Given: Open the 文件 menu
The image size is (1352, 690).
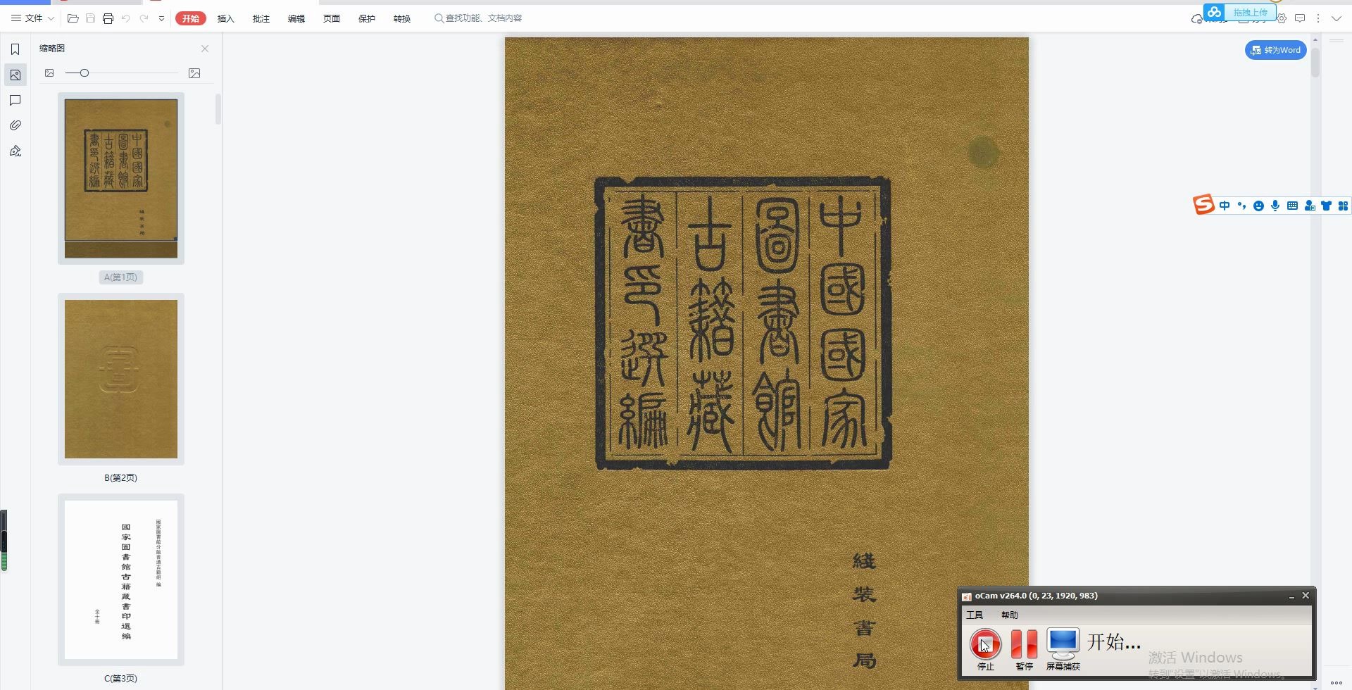Looking at the screenshot, I should [32, 18].
